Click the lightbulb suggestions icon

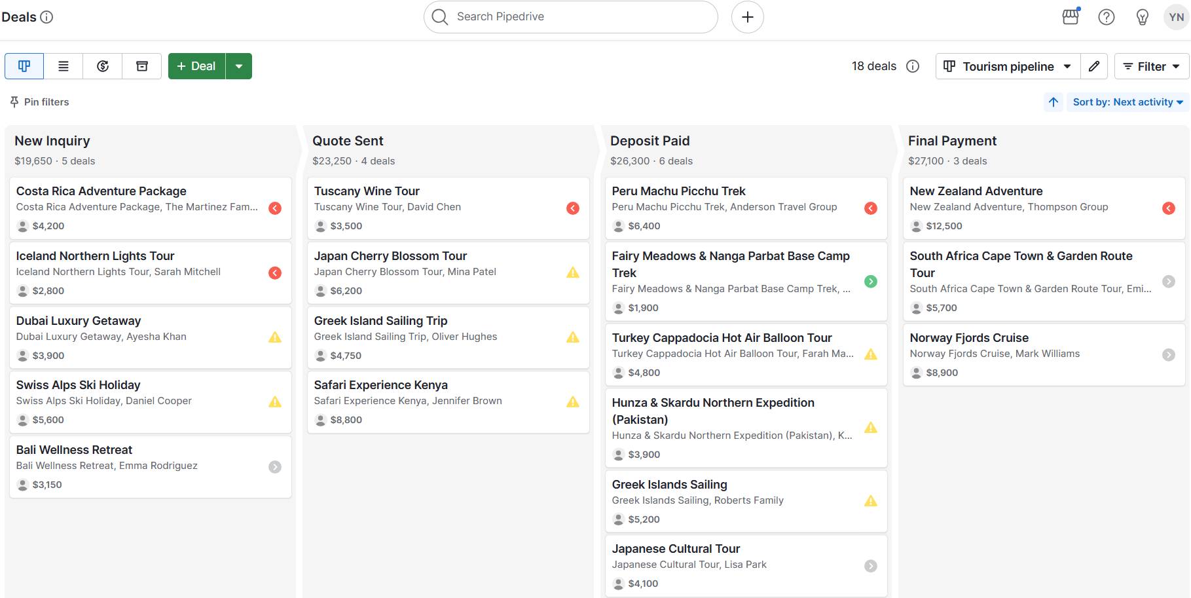1142,17
